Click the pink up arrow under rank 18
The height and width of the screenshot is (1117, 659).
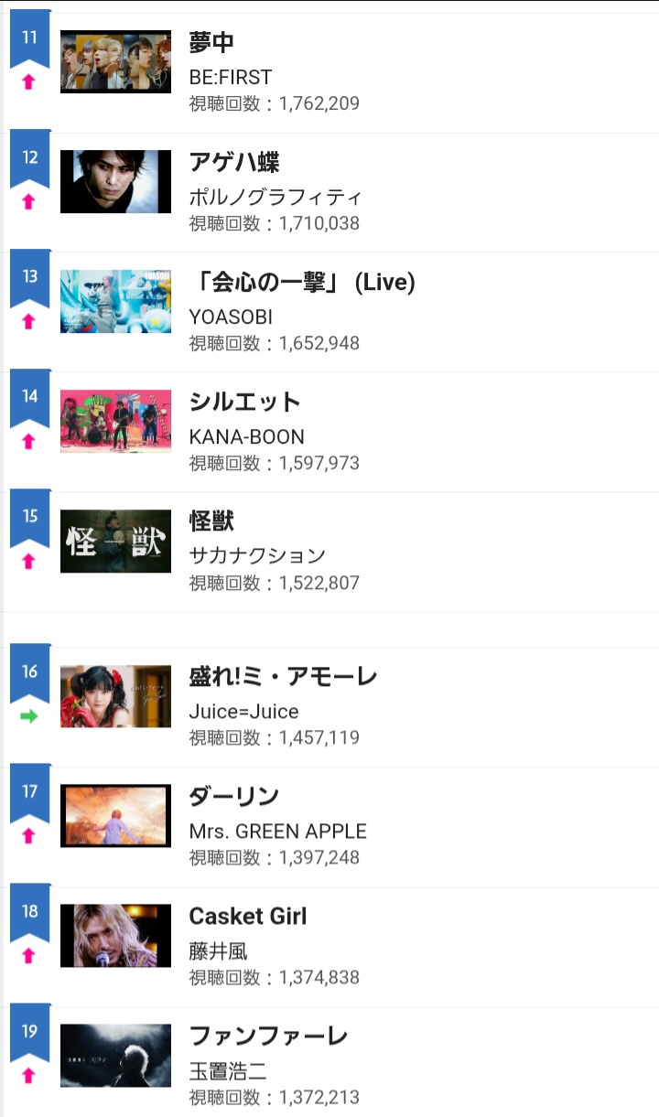[28, 955]
